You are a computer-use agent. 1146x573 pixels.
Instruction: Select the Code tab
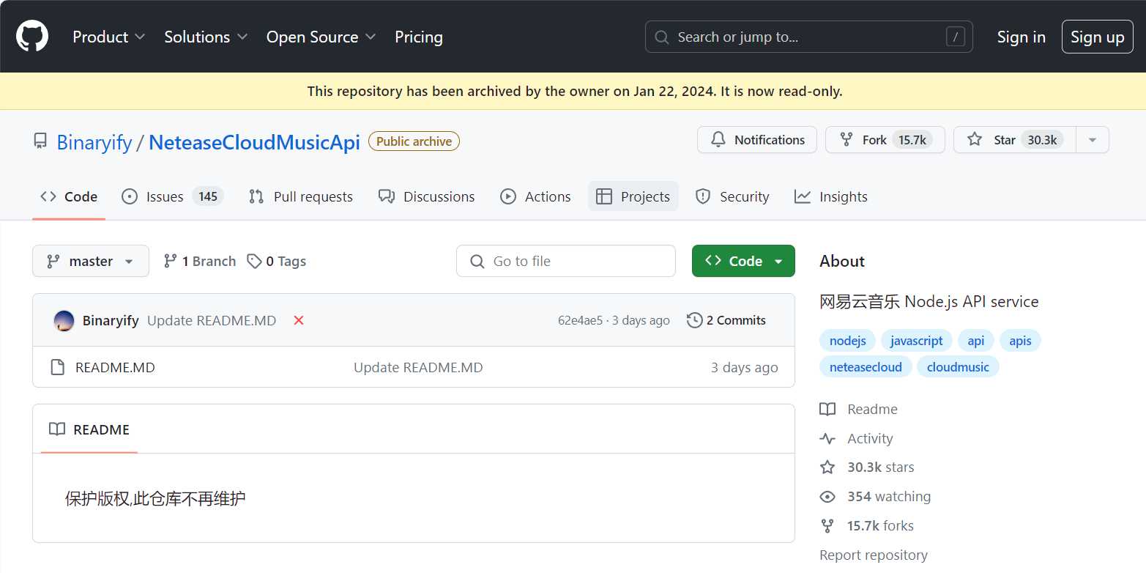tap(69, 196)
